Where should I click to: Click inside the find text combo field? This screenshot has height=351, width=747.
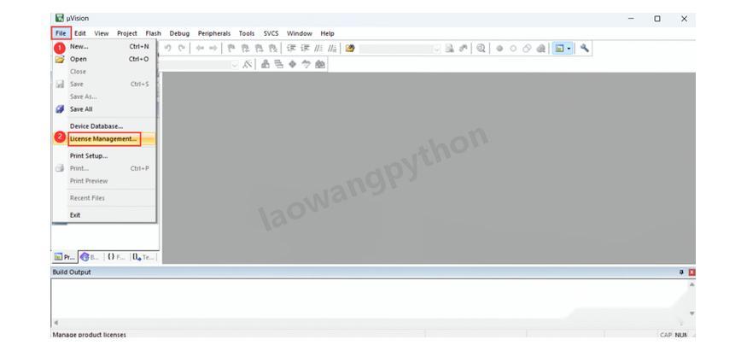pos(396,49)
